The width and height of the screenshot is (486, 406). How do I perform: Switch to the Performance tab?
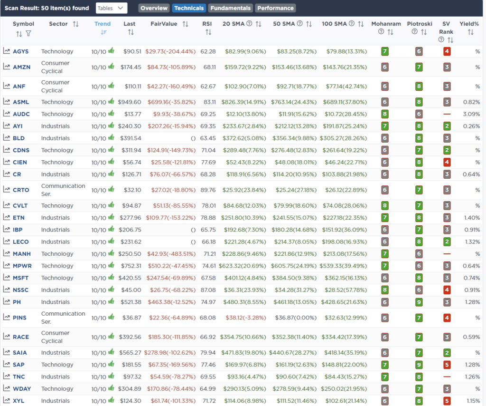pos(275,8)
